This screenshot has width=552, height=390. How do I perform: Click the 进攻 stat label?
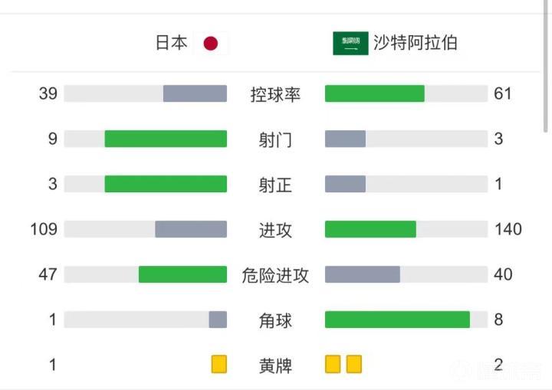coord(275,229)
